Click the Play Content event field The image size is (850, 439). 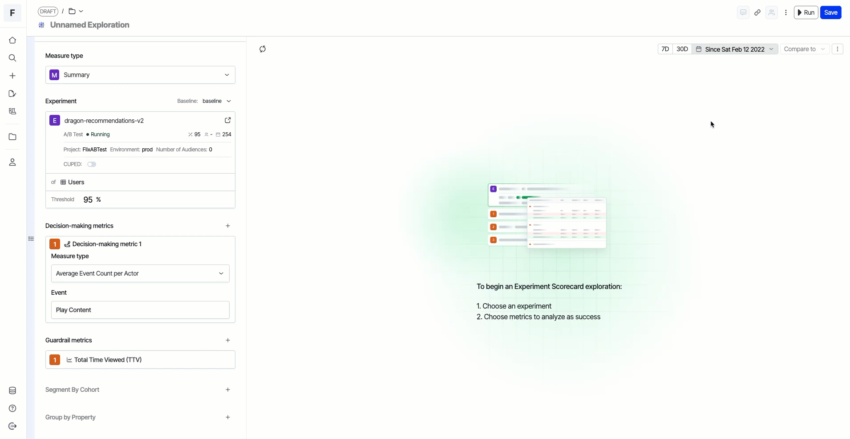tap(140, 310)
